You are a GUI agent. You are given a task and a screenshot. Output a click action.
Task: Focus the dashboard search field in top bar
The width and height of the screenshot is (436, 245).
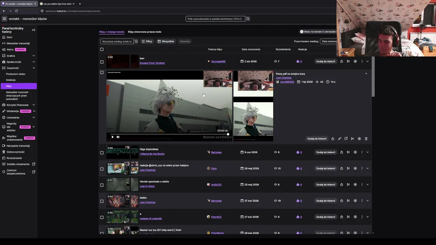point(215,19)
